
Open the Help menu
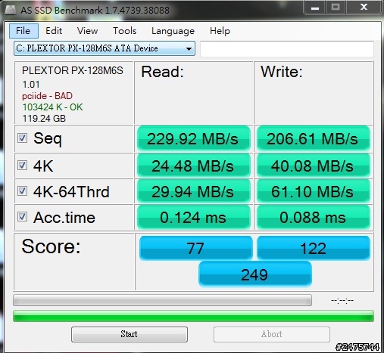coord(220,31)
